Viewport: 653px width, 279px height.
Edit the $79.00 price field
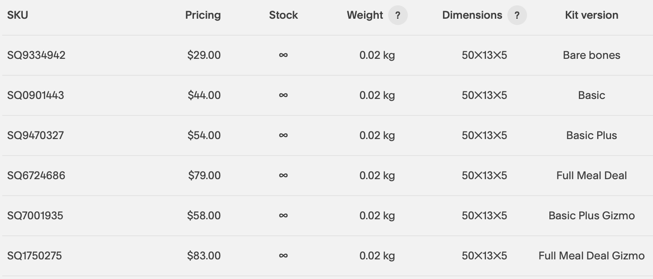[204, 176]
